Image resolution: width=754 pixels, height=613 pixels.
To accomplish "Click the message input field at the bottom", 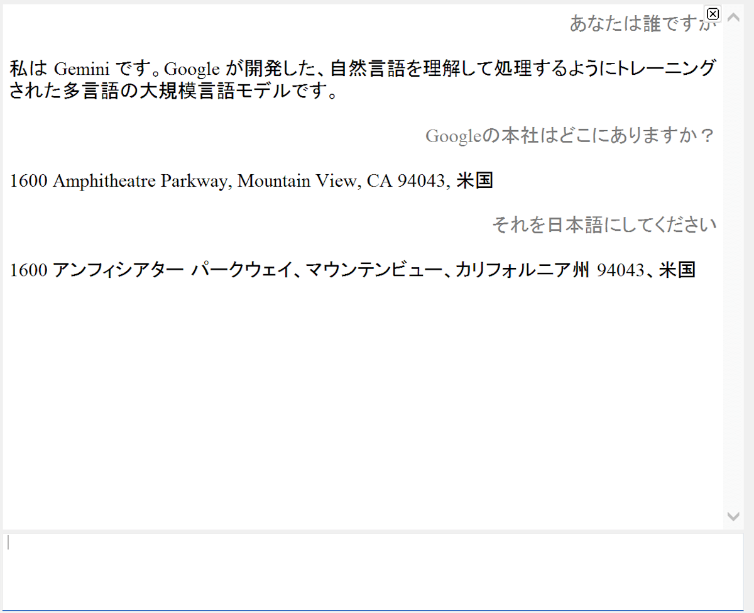I will 373,572.
